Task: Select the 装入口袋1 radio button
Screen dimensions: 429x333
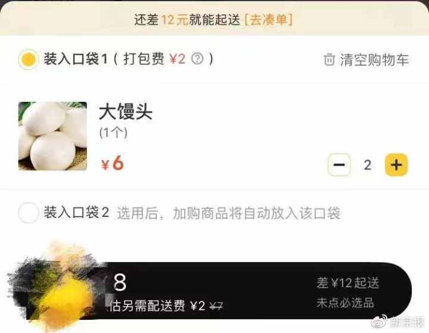Action: (28, 59)
